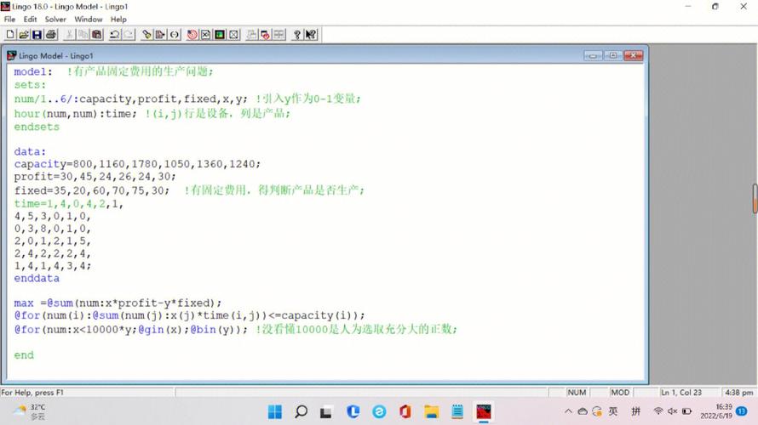Image resolution: width=758 pixels, height=425 pixels.
Task: Click the Open file toolbar icon
Action: [x=24, y=35]
